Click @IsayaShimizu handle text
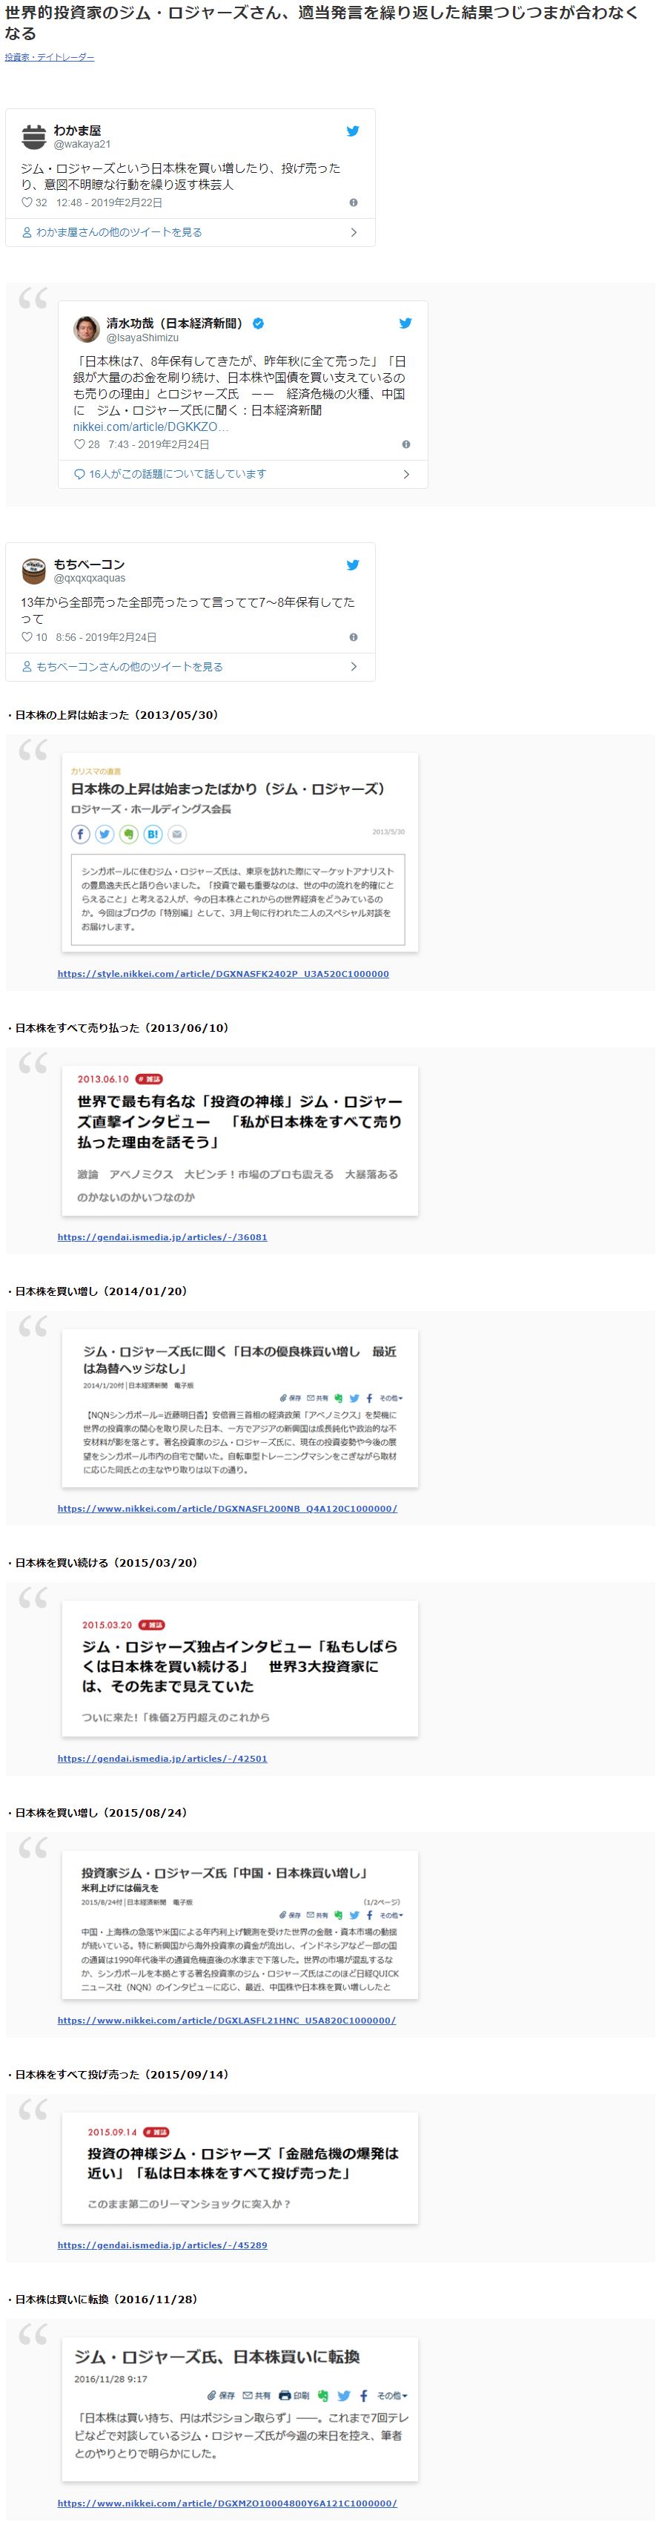 pos(143,338)
